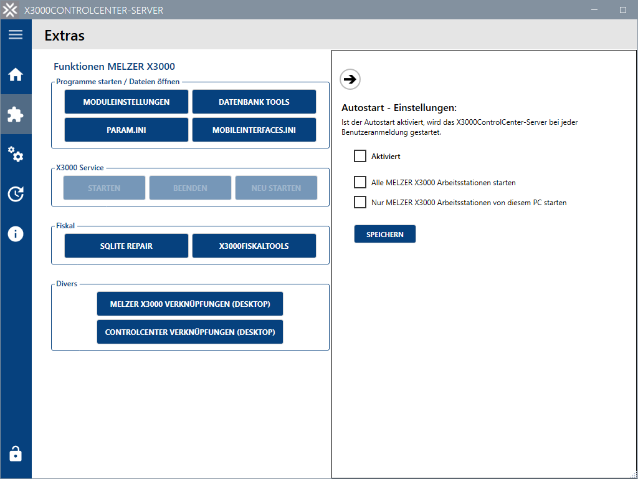The image size is (638, 479).
Task: Check Alle MELZER X3000 Arbeitsstationen starten
Action: (360, 182)
